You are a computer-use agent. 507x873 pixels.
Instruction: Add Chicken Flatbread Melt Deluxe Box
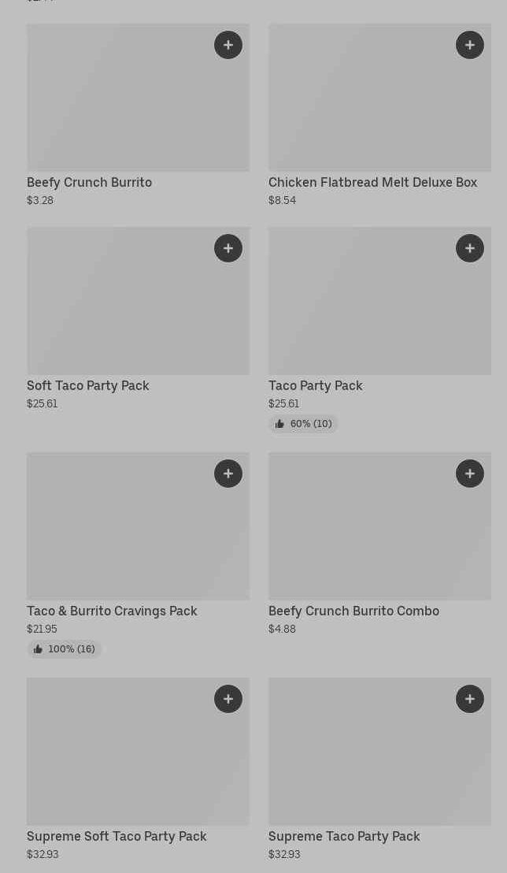click(x=470, y=45)
